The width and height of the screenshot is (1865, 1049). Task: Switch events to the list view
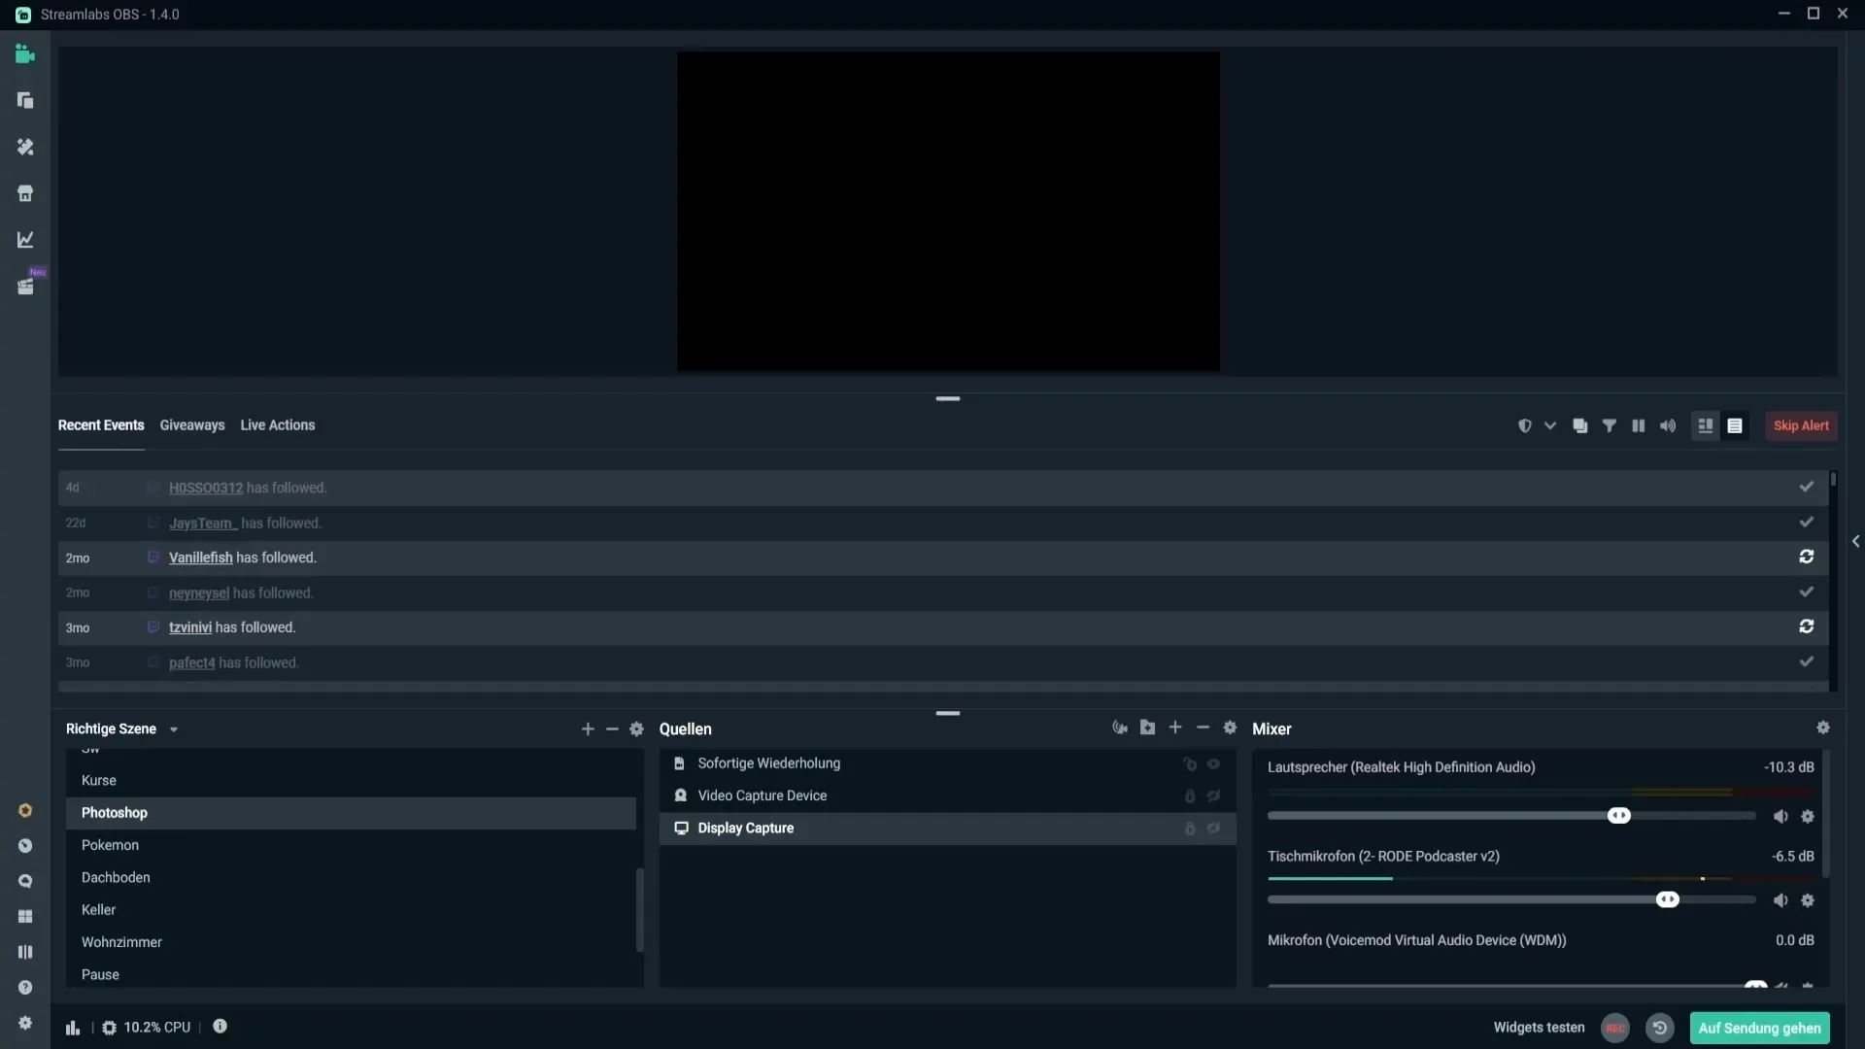[1735, 426]
